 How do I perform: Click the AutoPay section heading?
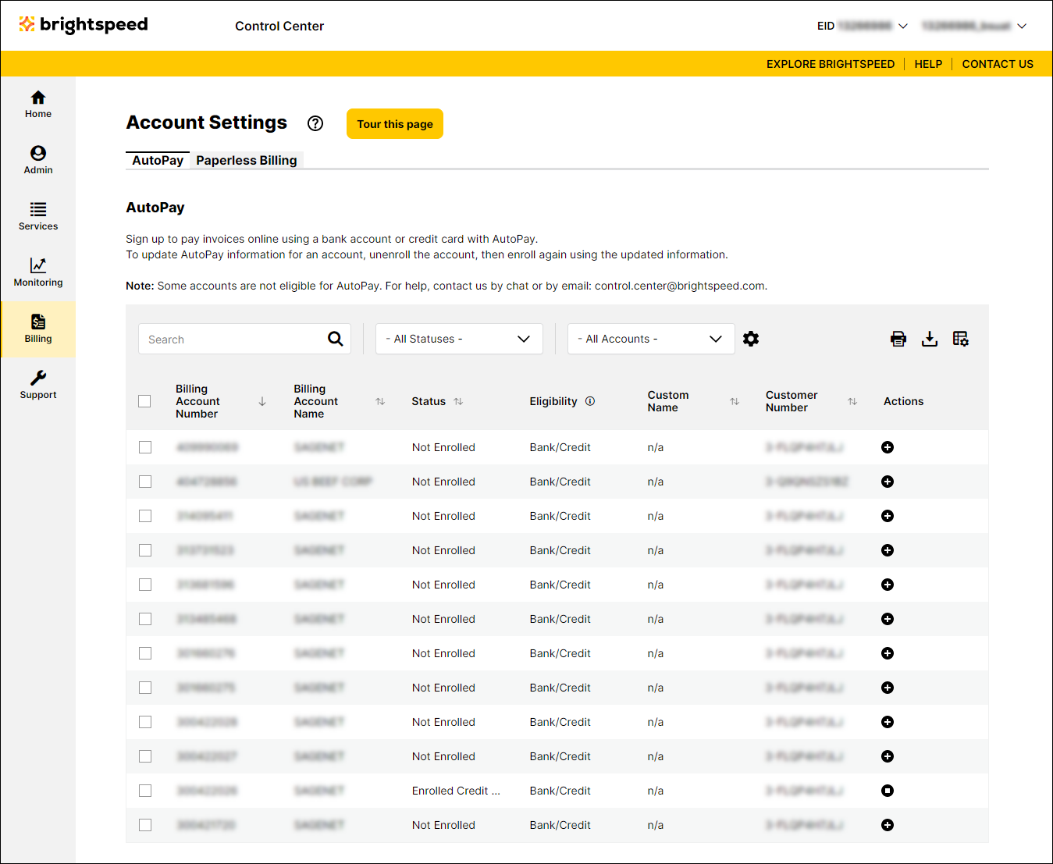pos(155,208)
